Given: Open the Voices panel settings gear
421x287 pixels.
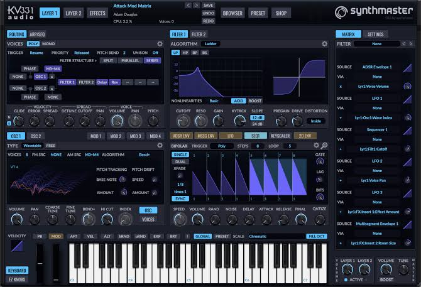Looking at the screenshot, I should (x=160, y=44).
